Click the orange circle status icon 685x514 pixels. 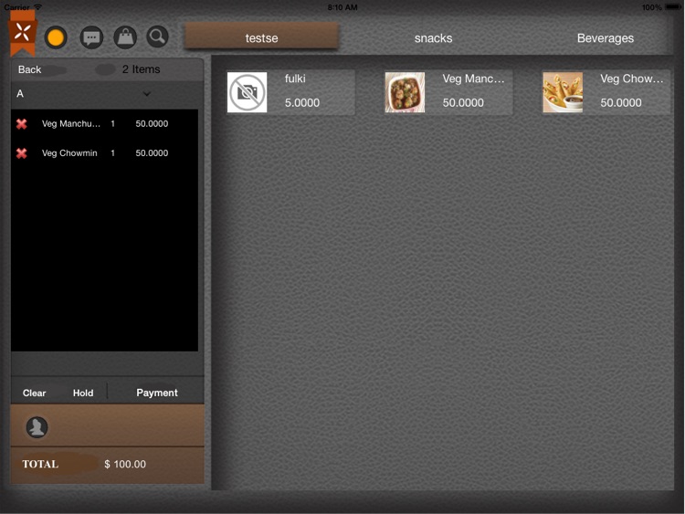[x=56, y=37]
